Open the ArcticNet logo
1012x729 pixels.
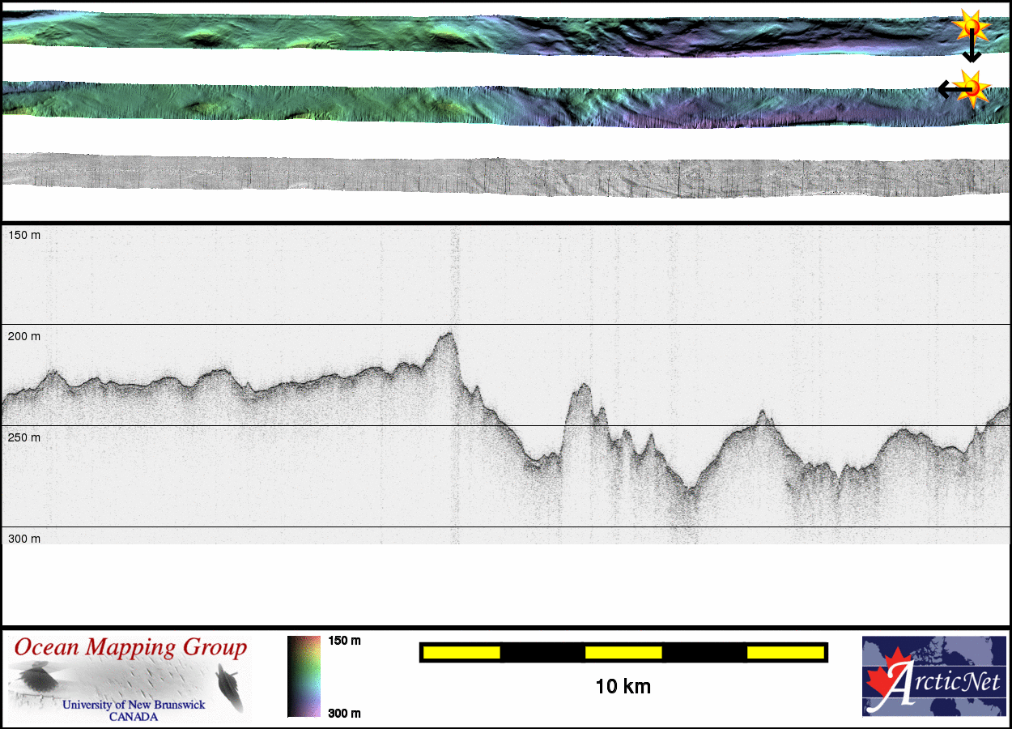[932, 676]
